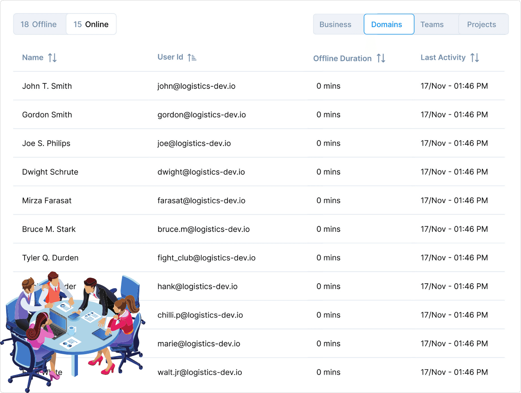Click Dwight Schrute's 0 mins duration
This screenshot has width=521, height=393.
[x=328, y=172]
